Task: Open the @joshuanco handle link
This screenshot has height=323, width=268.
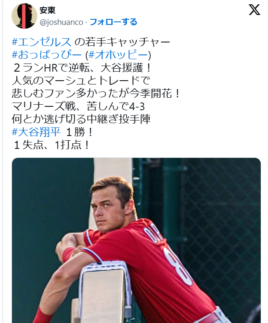Action: click(62, 22)
